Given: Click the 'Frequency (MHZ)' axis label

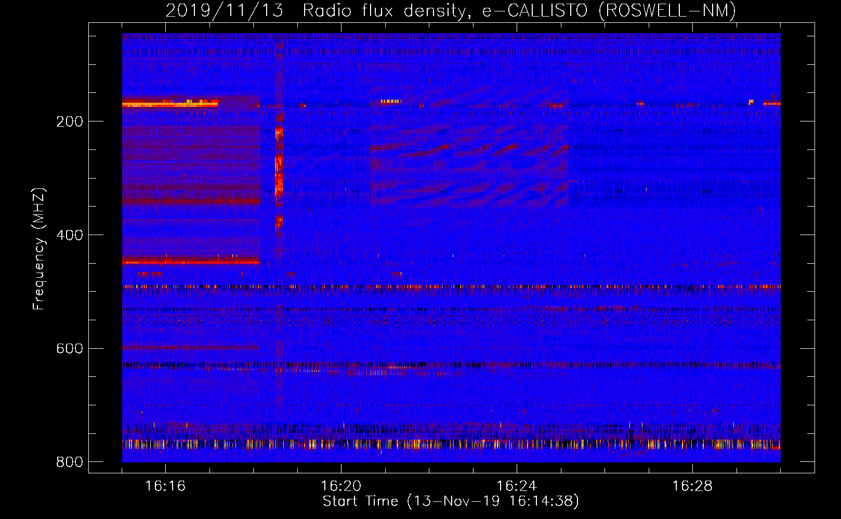Looking at the screenshot, I should tap(39, 249).
